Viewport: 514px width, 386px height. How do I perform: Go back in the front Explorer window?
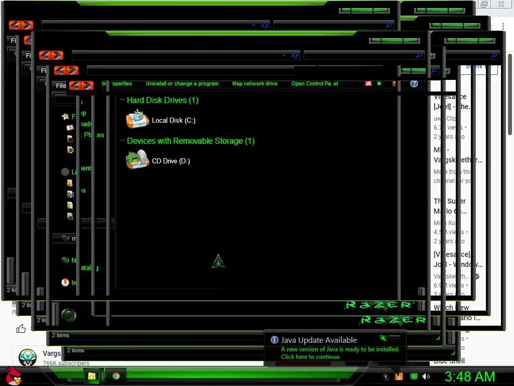click(75, 85)
